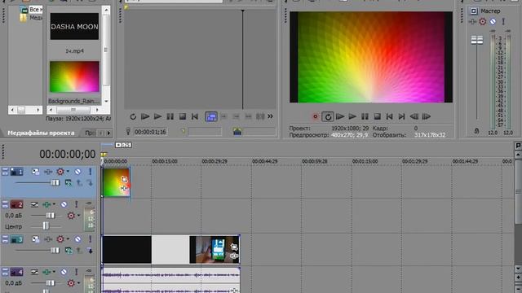This screenshot has height=293, width=522.
Task: Toggle invert phase on audio track 2
Action: click(x=34, y=204)
